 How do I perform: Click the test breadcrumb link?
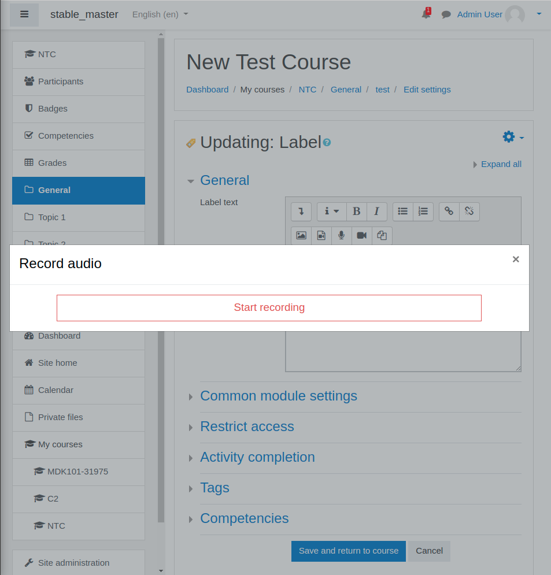click(x=382, y=90)
